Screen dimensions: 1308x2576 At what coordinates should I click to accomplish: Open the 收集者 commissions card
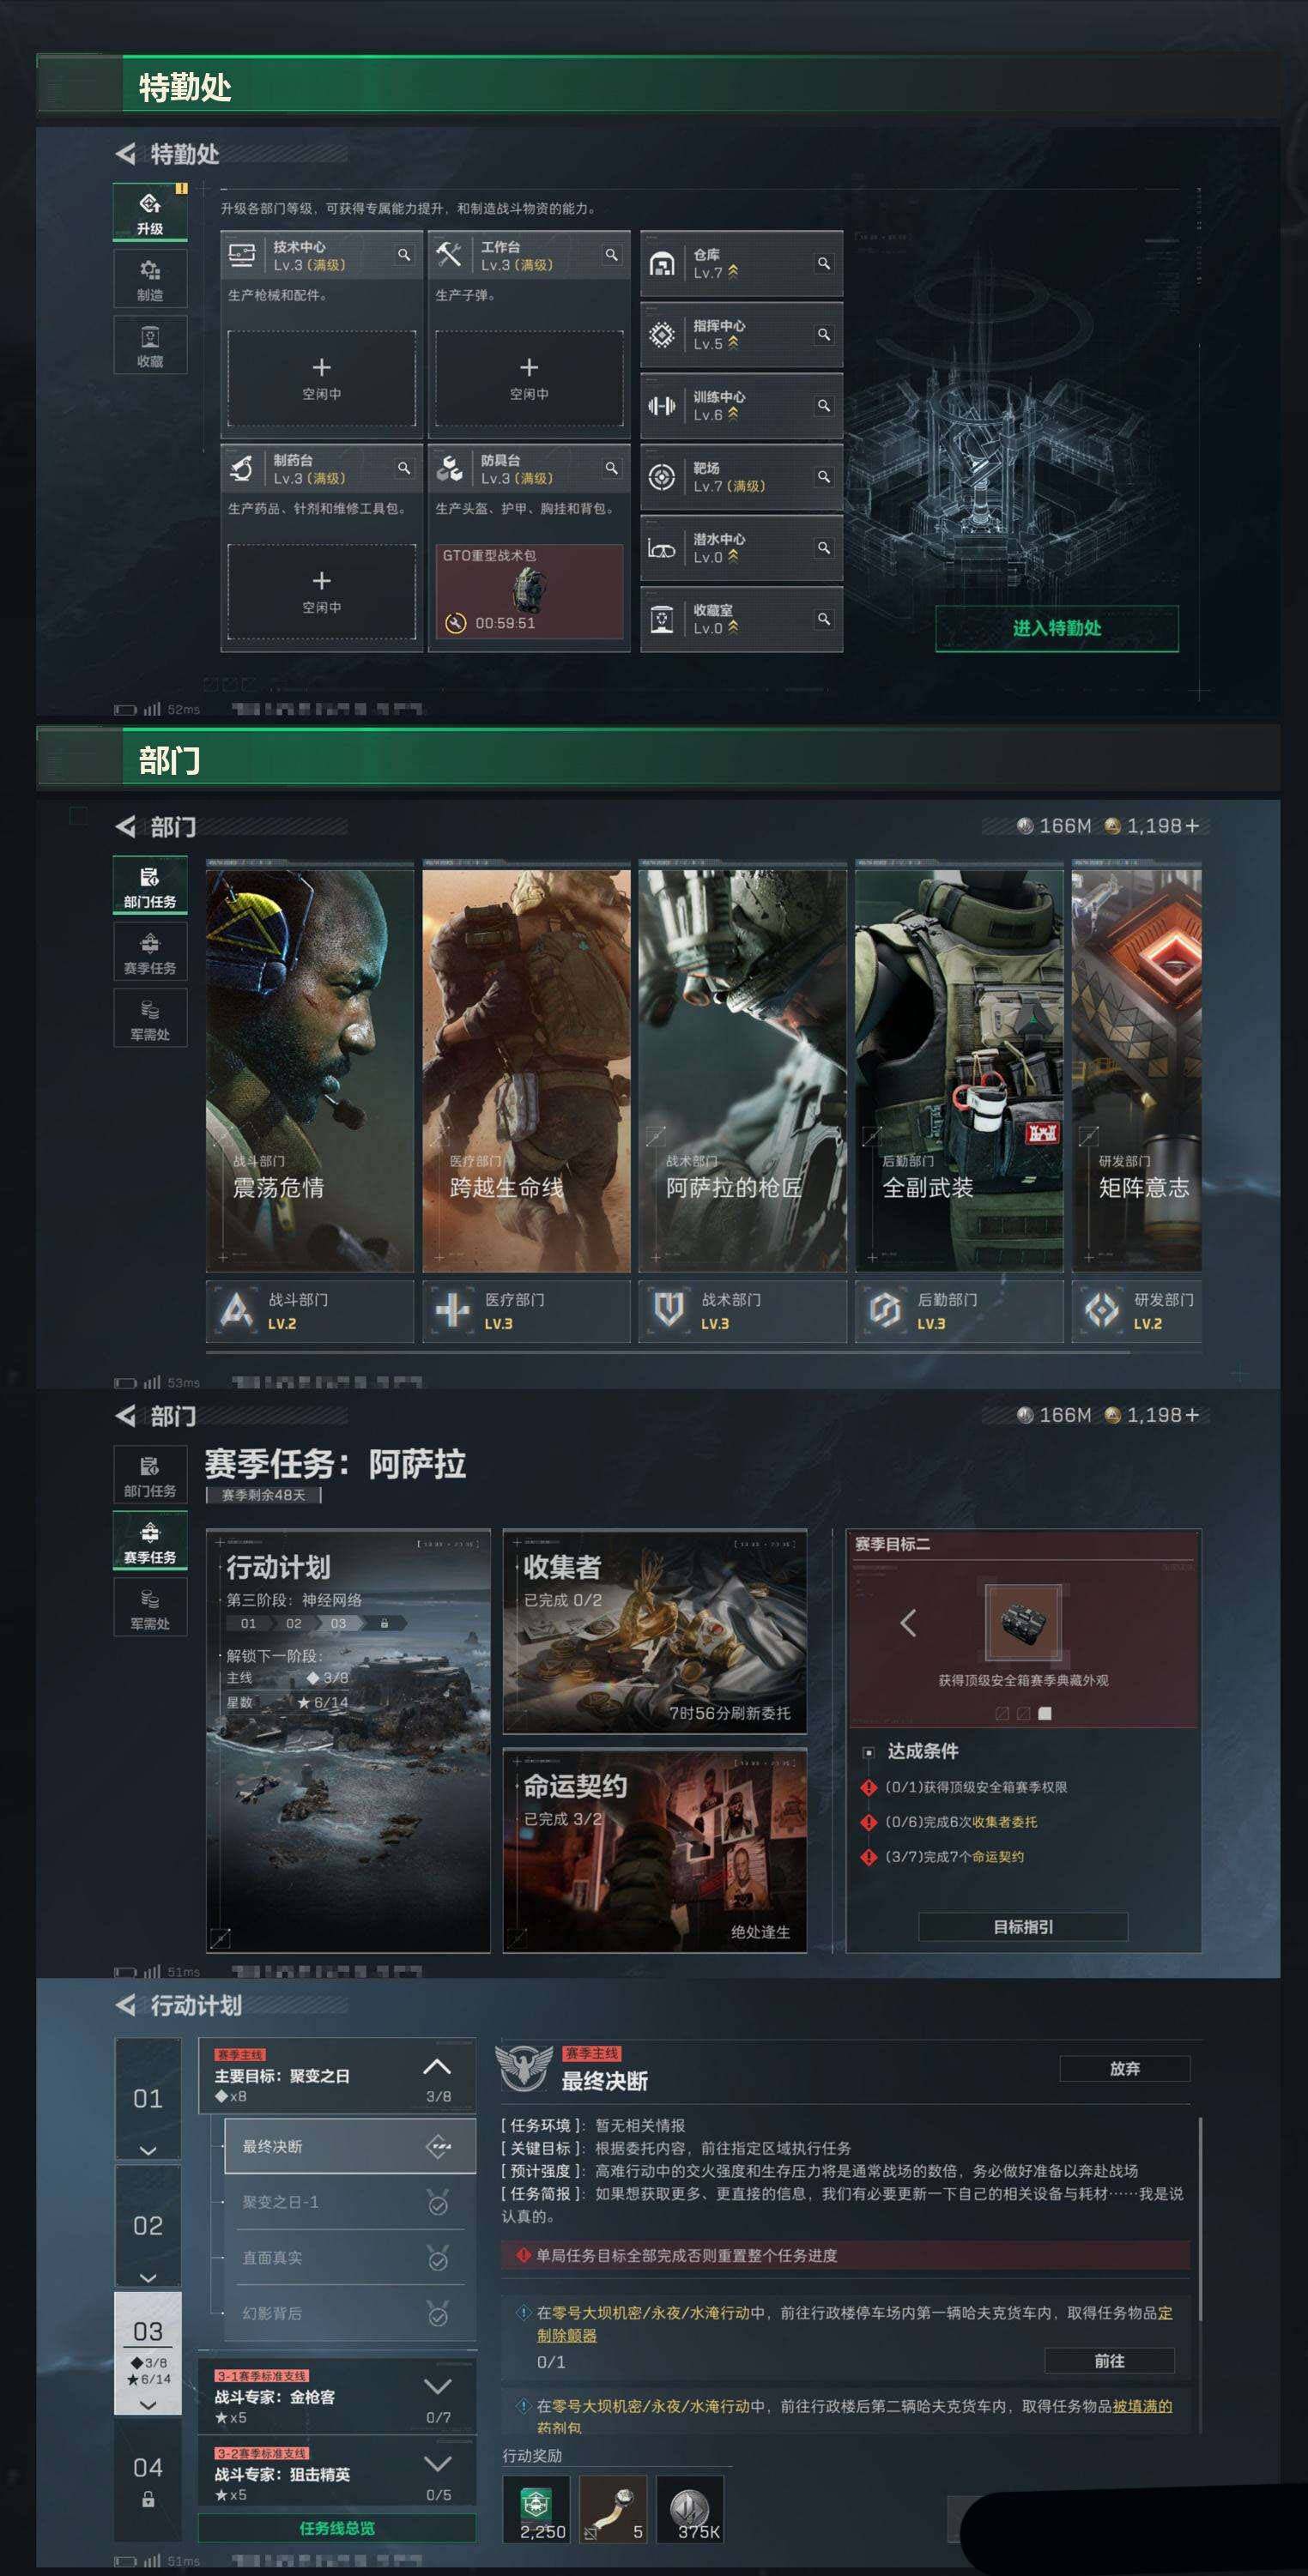(x=655, y=1631)
